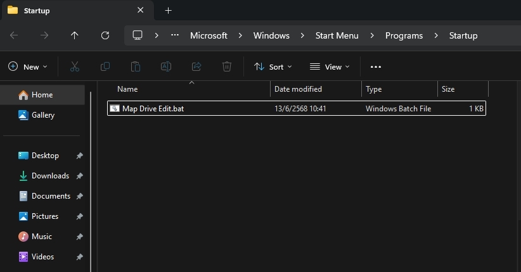Click the Paste clipboard icon
Image resolution: width=521 pixels, height=272 pixels.
pyautogui.click(x=135, y=66)
